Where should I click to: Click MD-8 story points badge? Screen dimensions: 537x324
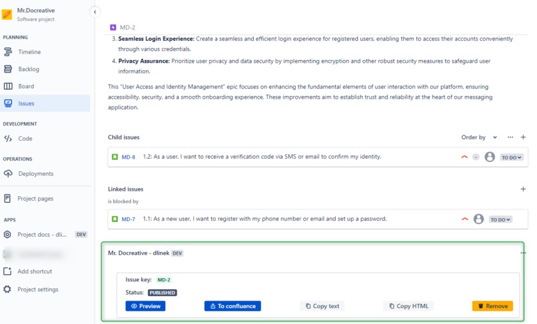coord(476,157)
